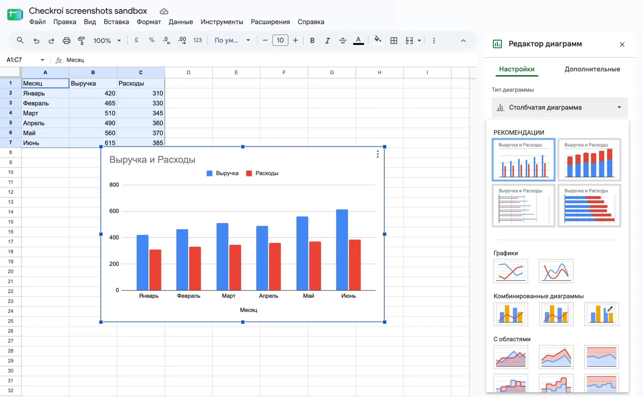Open the 123 number format menu
The height and width of the screenshot is (397, 643).
click(x=198, y=40)
